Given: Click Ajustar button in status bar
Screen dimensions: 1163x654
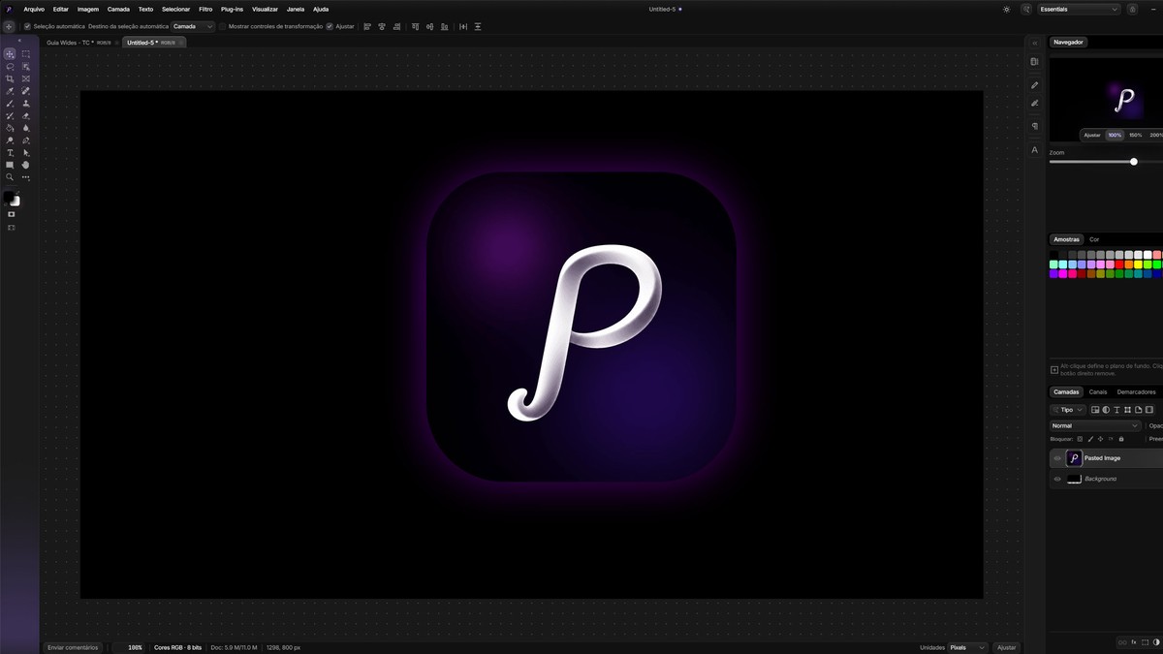Looking at the screenshot, I should point(1007,647).
